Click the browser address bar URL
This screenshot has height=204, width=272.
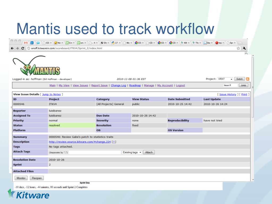pos(67,48)
